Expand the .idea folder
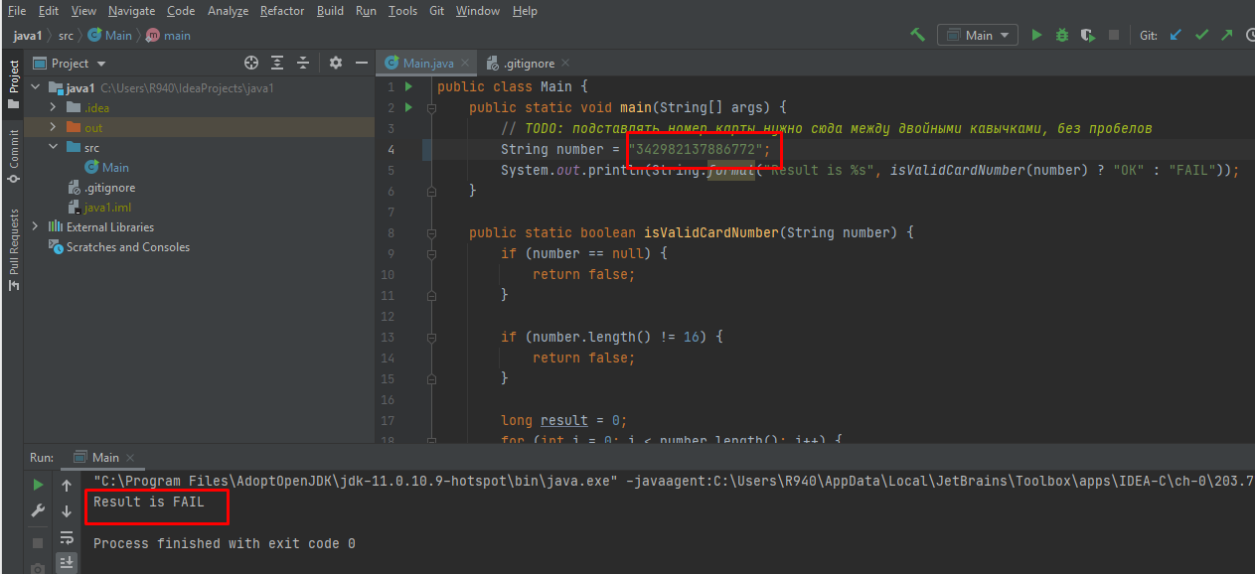1255x574 pixels. (54, 107)
